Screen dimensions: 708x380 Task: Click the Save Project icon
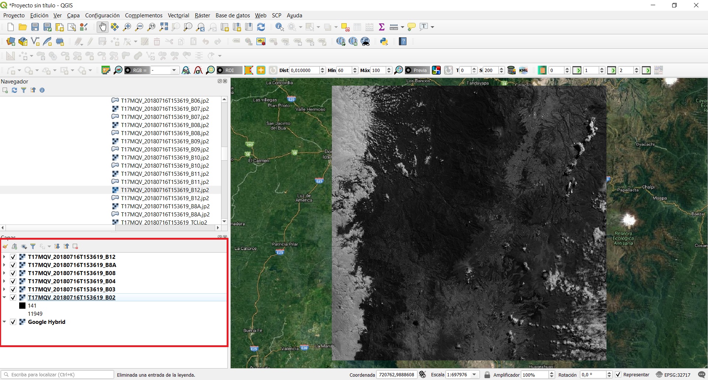click(35, 27)
